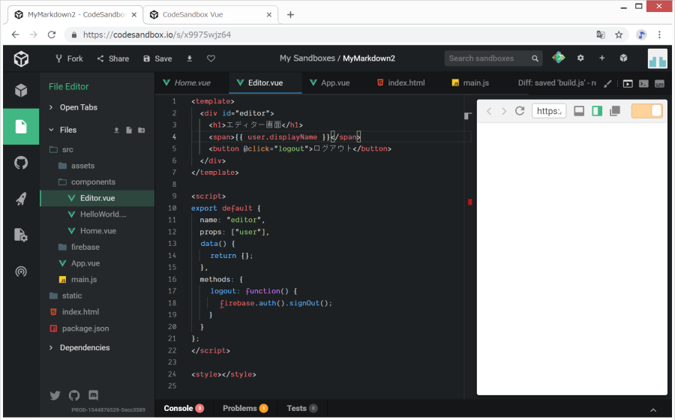
Task: Click the upload files icon beside Files
Action: pos(116,130)
